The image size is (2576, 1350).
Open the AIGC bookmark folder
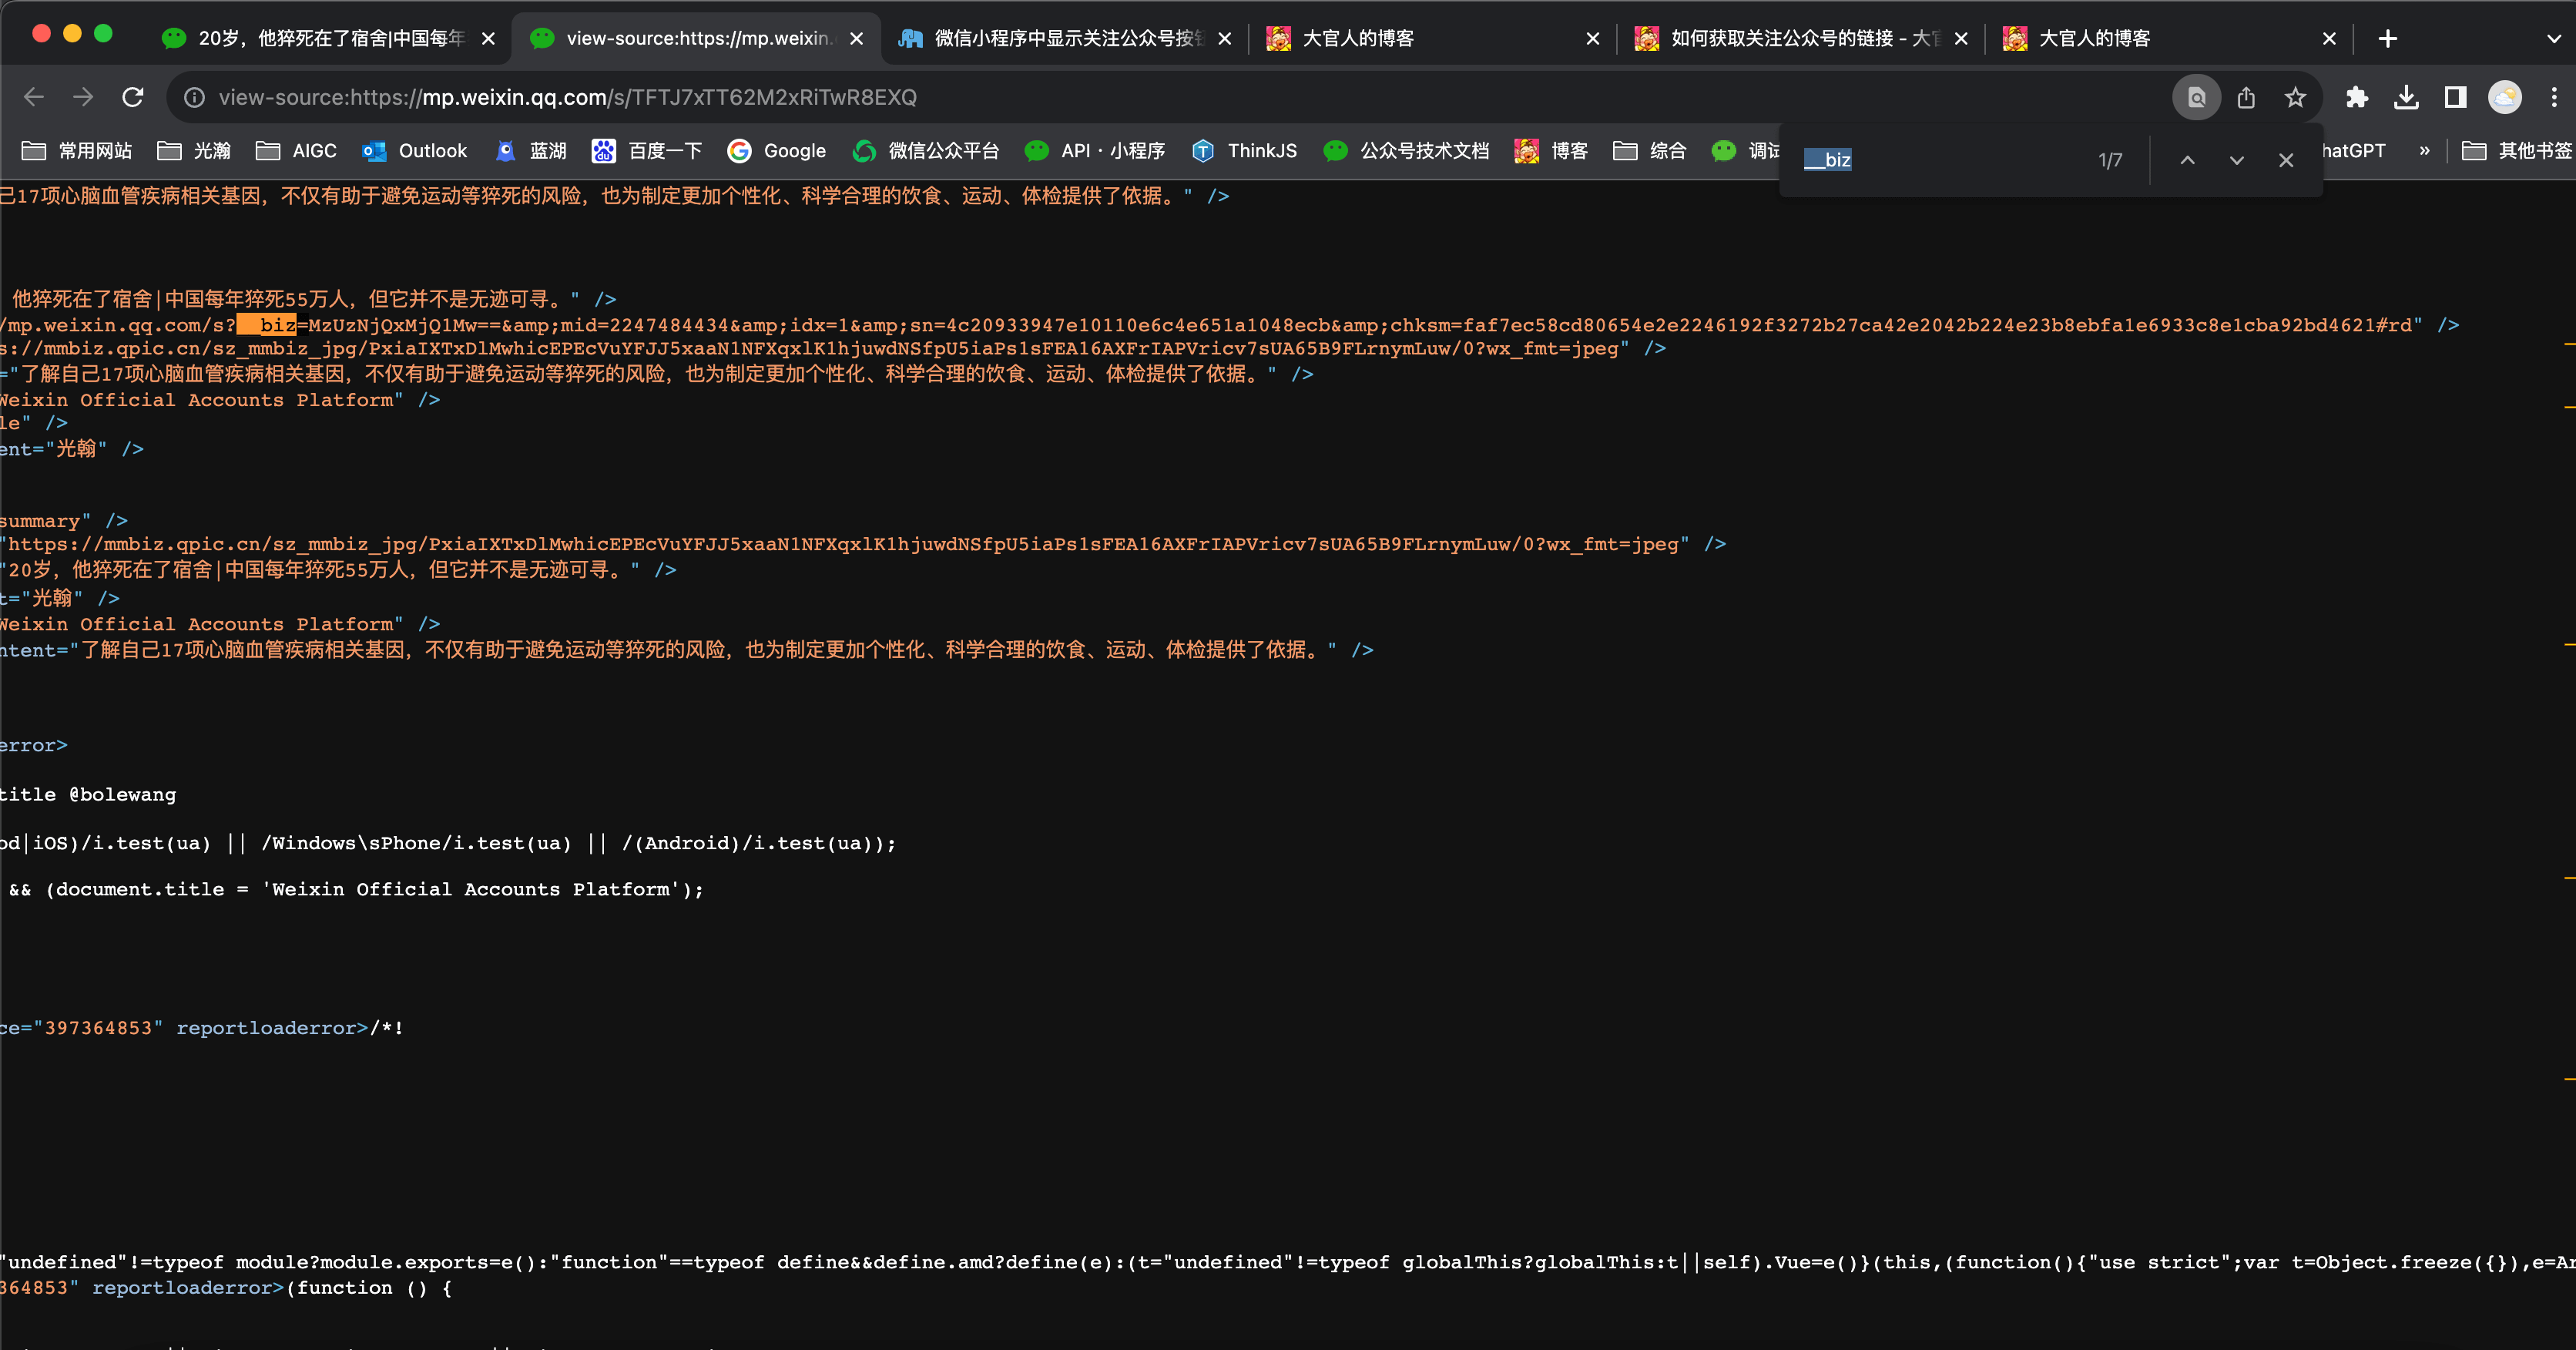(x=296, y=151)
